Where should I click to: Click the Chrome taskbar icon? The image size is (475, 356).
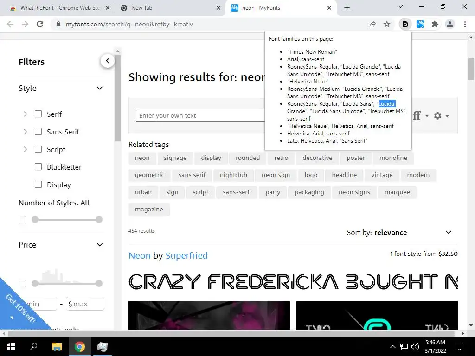click(80, 347)
